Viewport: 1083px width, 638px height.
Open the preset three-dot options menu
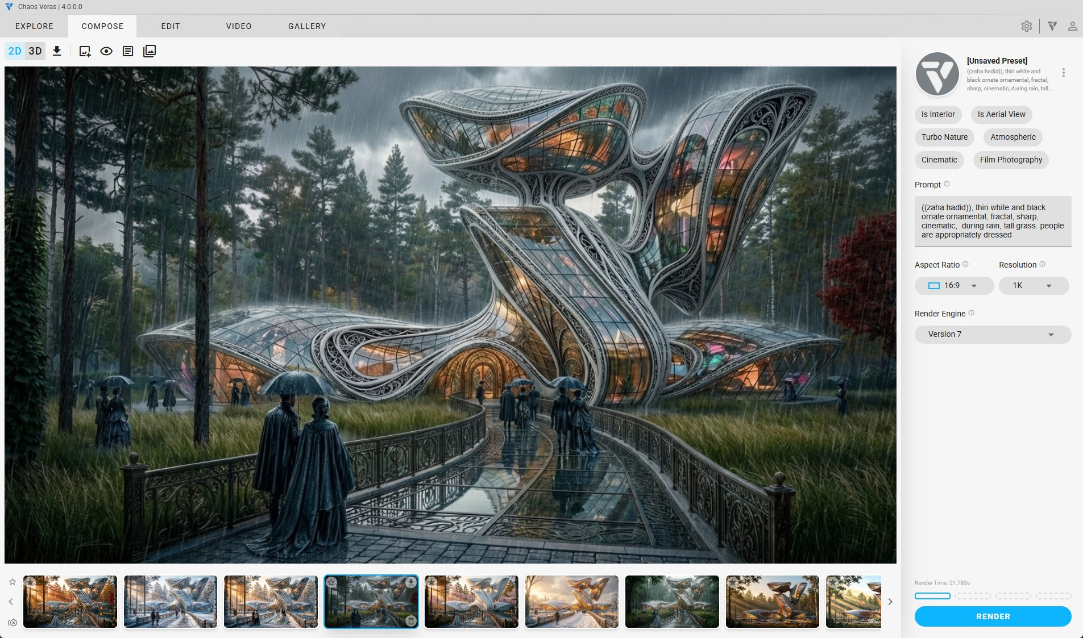1063,73
